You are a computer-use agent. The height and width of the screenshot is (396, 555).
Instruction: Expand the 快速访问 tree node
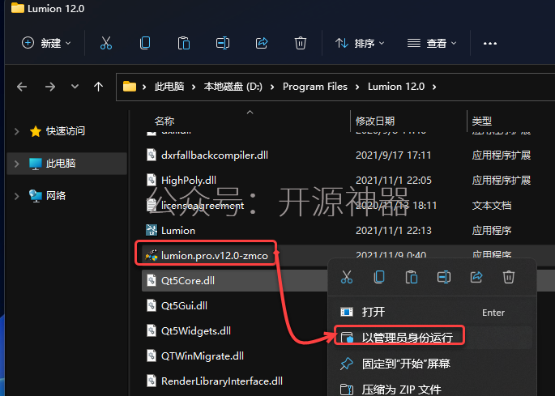pyautogui.click(x=17, y=131)
